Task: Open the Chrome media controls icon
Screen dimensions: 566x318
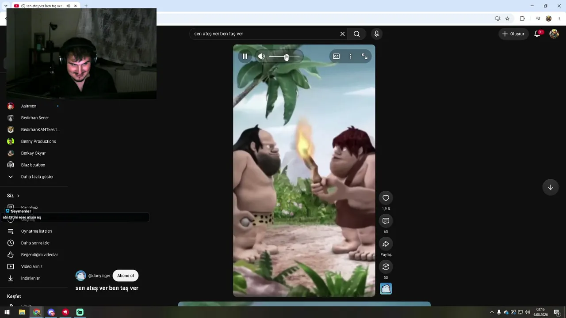Action: tap(538, 19)
